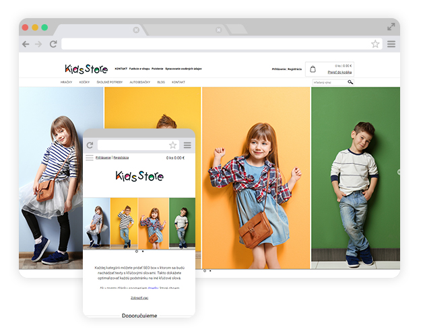Screen dimensions: 421x333
Task: Open the mobile site hamburger navigation menu
Action: tap(89, 157)
